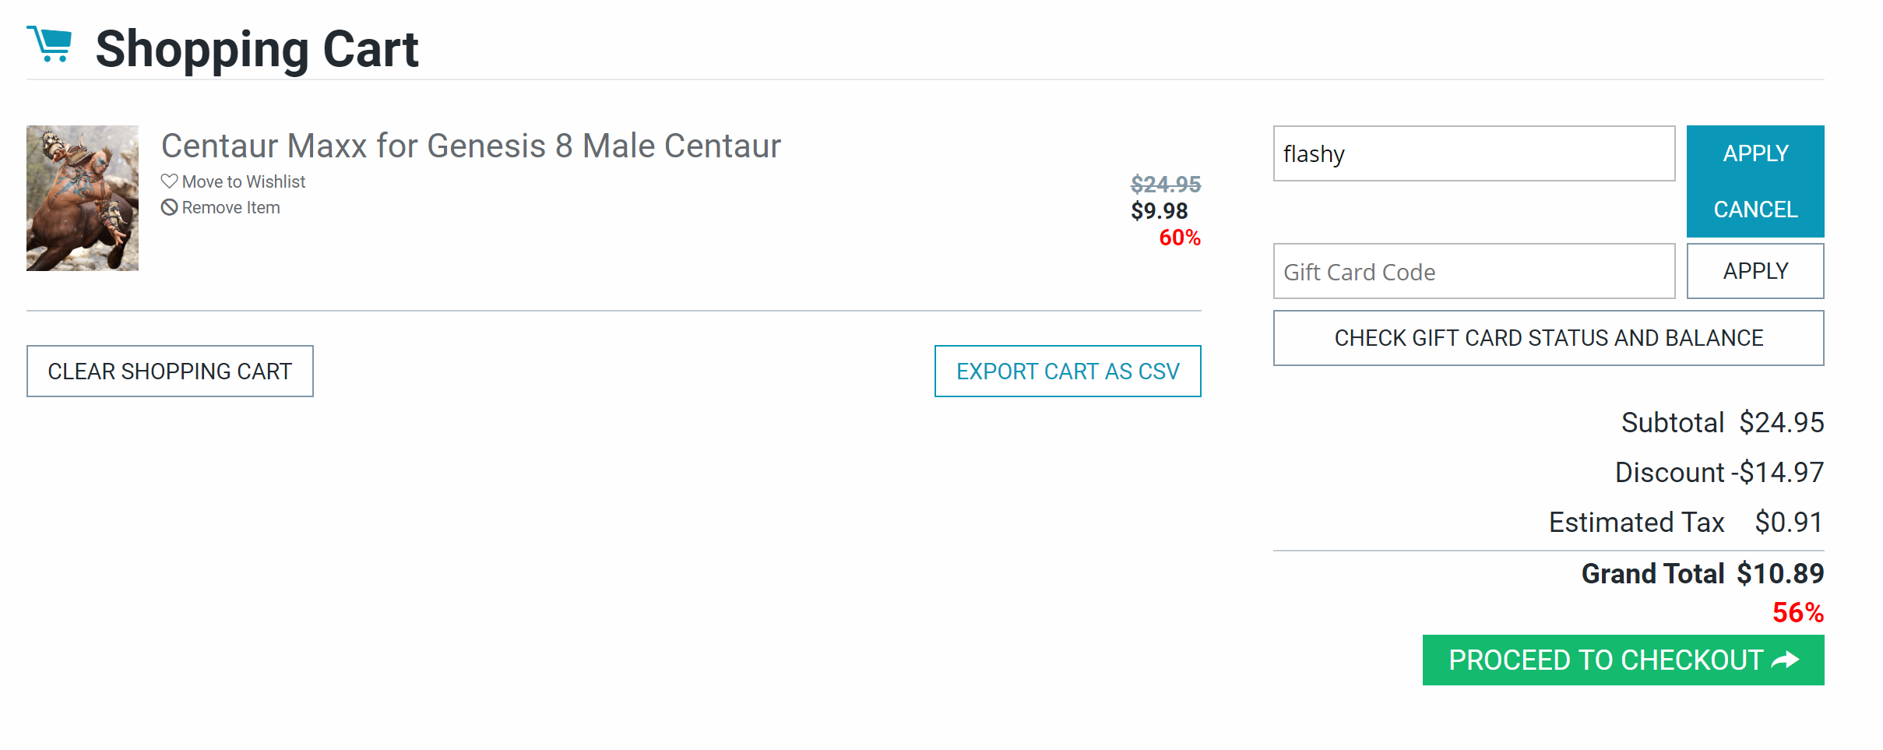Focus the coupon field containing flashy
The height and width of the screenshot is (750, 1883).
1474,153
